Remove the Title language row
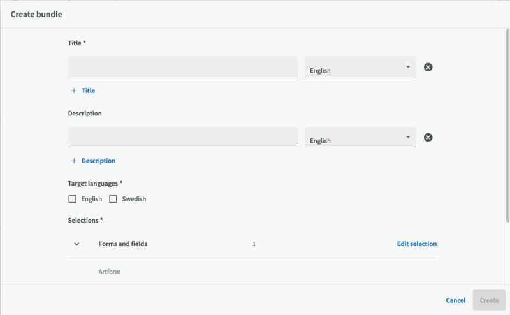 coord(428,67)
